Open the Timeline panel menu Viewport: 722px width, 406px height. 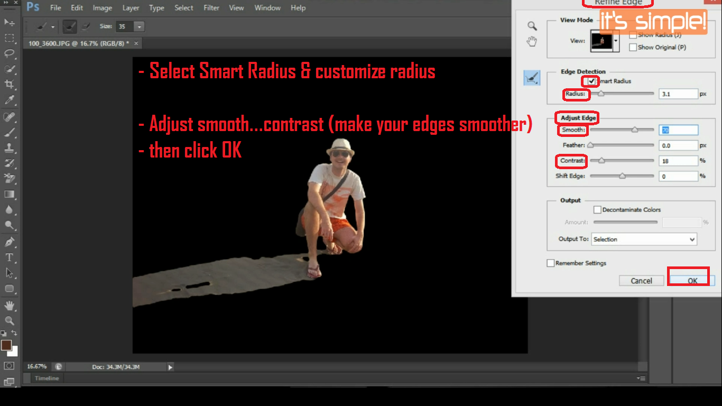[x=641, y=379]
